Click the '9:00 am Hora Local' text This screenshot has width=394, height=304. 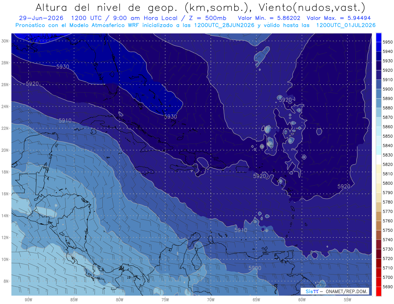[x=145, y=18]
